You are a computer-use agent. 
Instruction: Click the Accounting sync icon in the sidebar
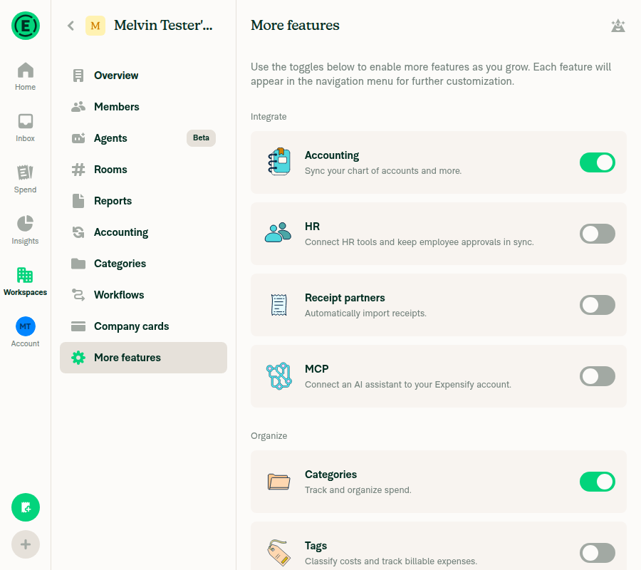pyautogui.click(x=78, y=232)
